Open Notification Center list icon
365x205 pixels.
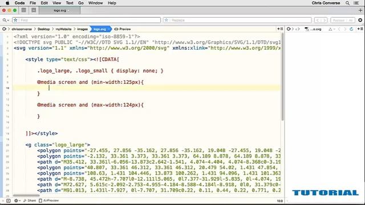(356, 3)
